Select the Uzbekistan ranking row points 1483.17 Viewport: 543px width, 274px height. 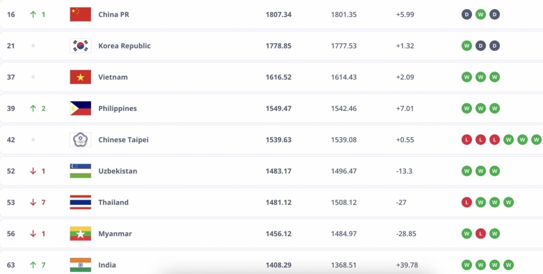click(279, 171)
